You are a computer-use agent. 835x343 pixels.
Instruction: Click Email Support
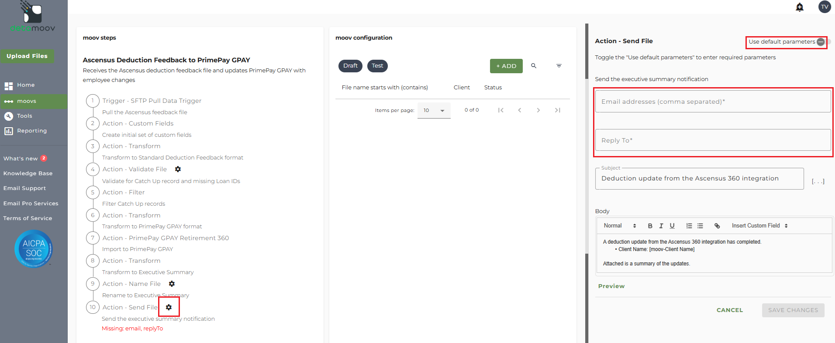coord(24,188)
